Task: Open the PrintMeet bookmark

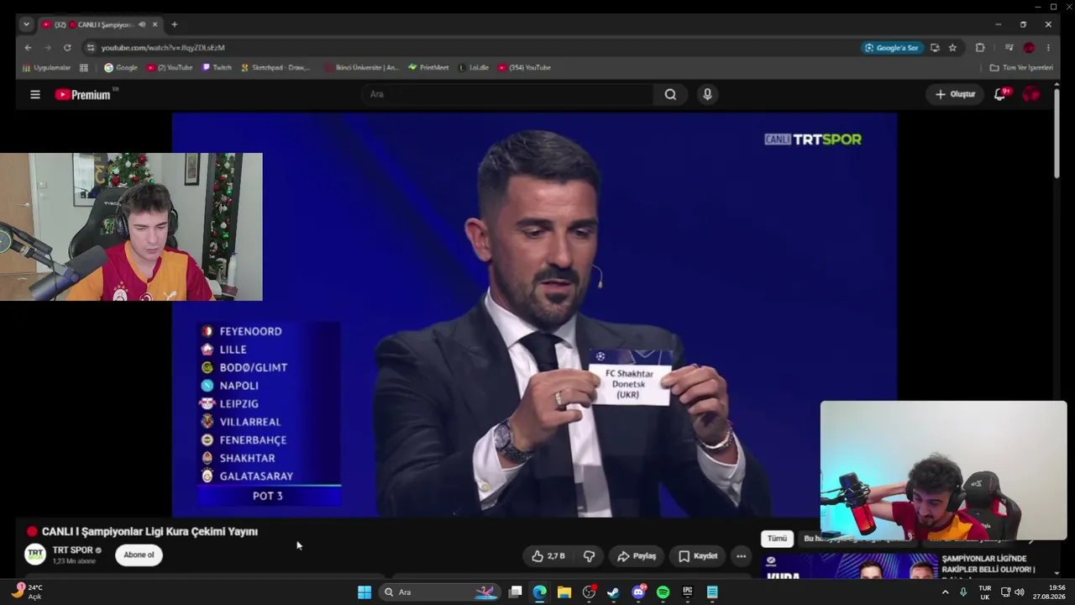Action: [x=428, y=68]
